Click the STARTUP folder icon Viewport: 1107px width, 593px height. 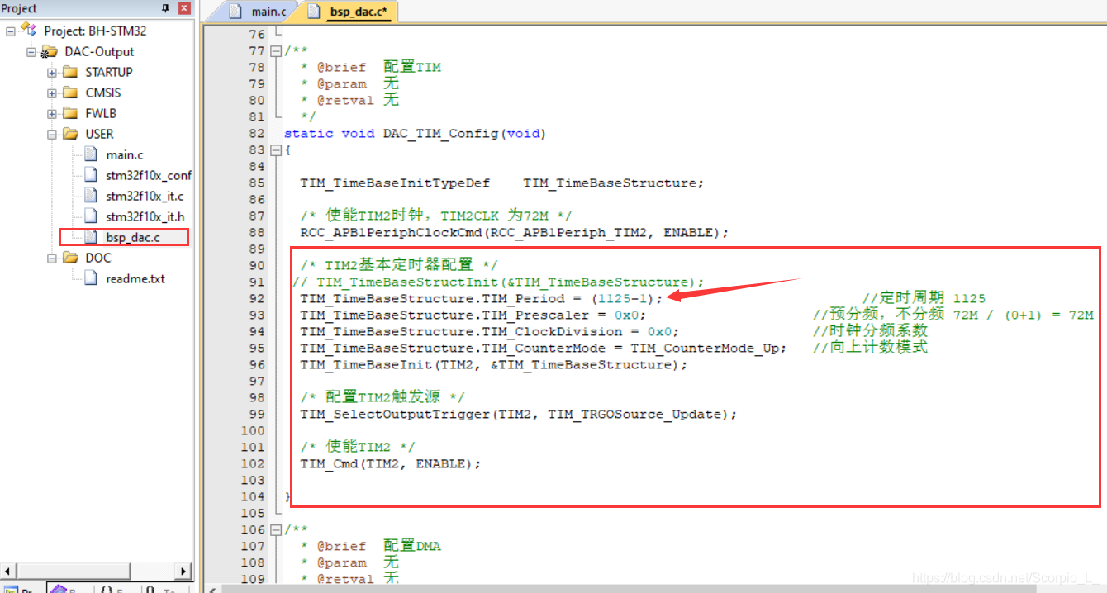[x=70, y=72]
